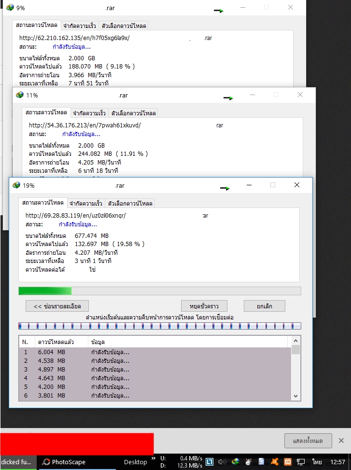
Task: Open จำกัดความเร็ว tab in the 19% window
Action: (86, 204)
